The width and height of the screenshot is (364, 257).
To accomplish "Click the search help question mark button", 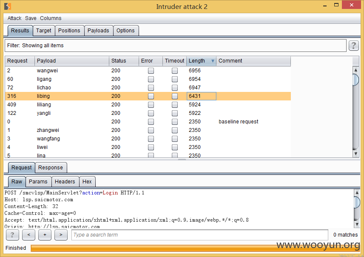I will 12,235.
